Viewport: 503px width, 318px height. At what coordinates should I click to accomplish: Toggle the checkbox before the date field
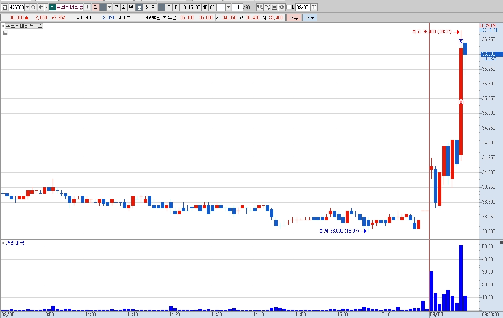pyautogui.click(x=289, y=7)
